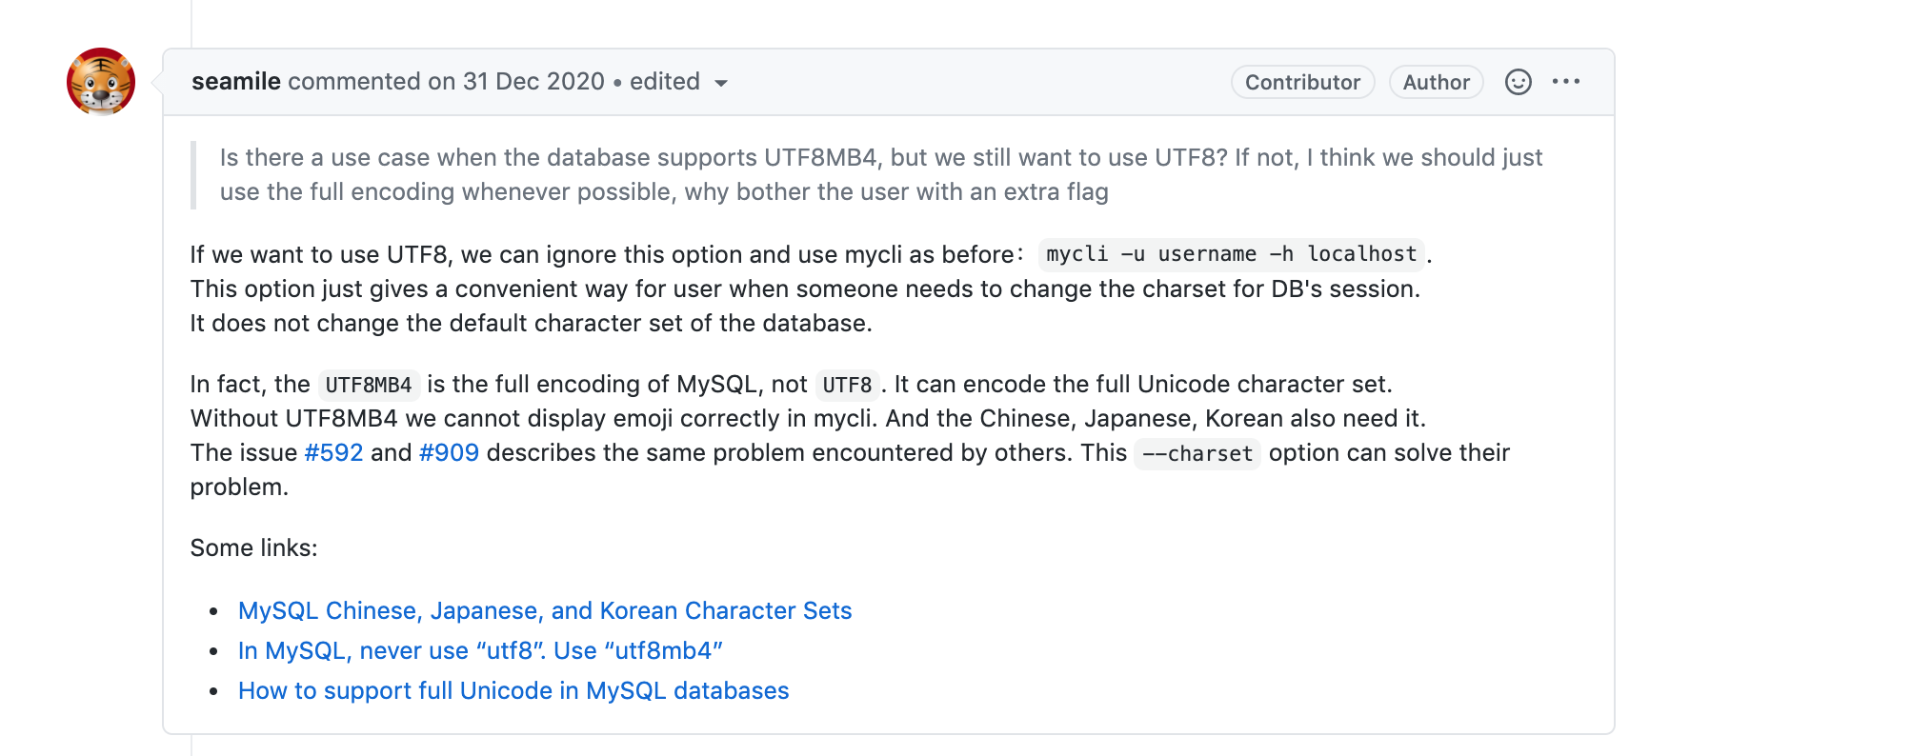Click the word "edited" in the comment header
Image resolution: width=1911 pixels, height=756 pixels.
click(x=664, y=82)
